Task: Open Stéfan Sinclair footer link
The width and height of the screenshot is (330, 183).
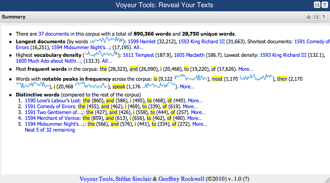Action: [x=134, y=179]
